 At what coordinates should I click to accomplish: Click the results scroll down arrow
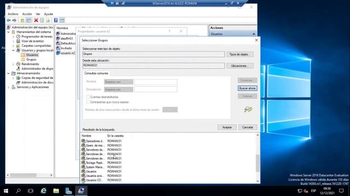[x=258, y=181]
